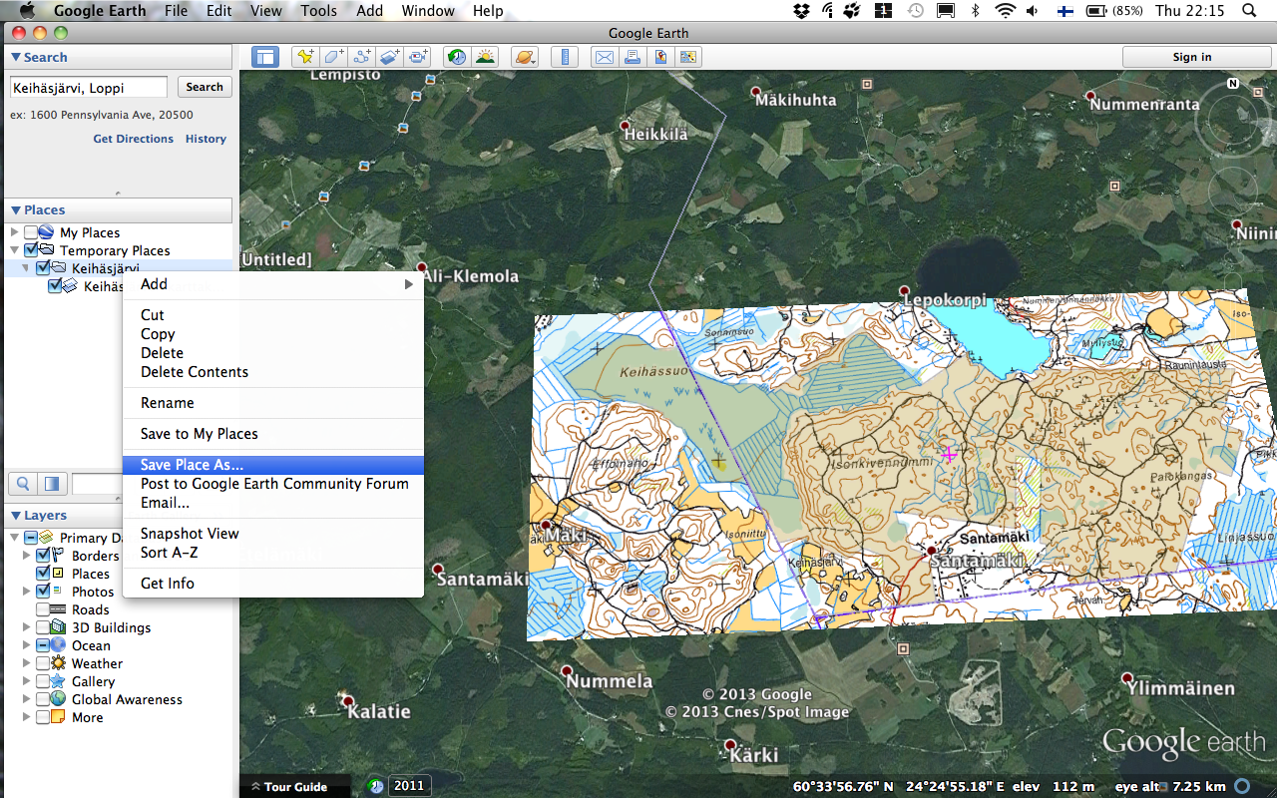Click the History link
Image resolution: width=1277 pixels, height=798 pixels.
coord(206,139)
